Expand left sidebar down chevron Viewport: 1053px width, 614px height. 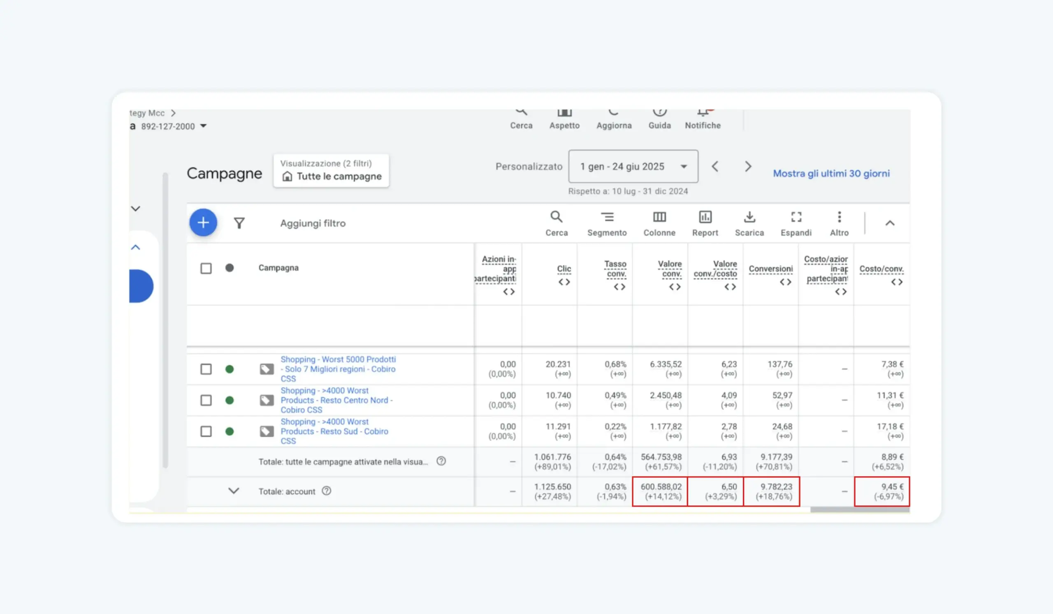(135, 209)
